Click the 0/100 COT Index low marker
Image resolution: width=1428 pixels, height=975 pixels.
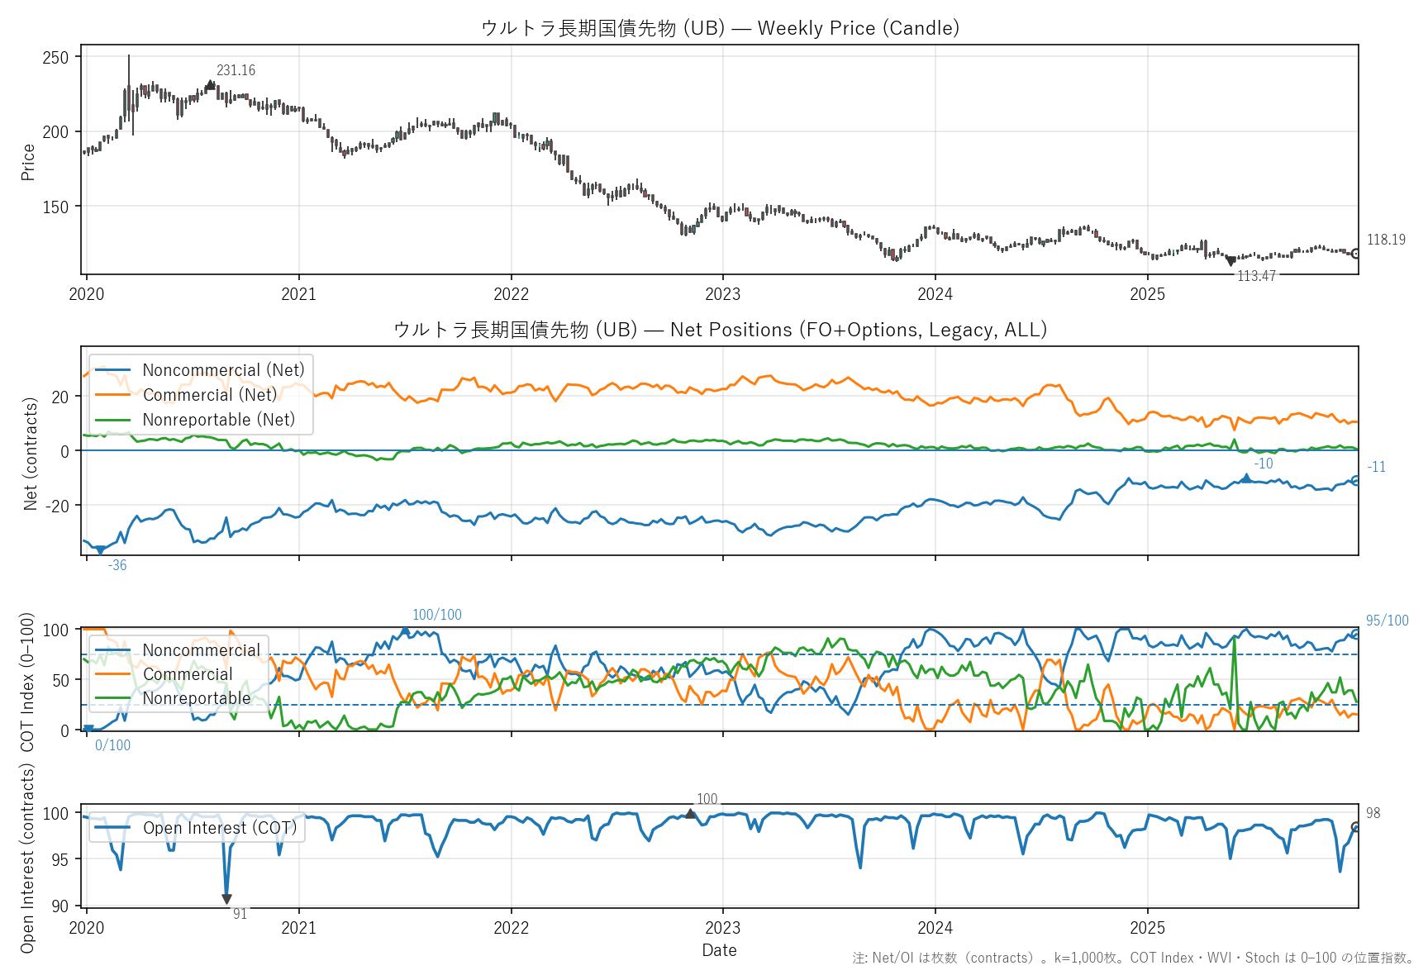point(88,729)
